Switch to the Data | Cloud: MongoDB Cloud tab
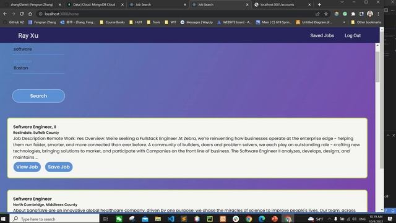This screenshot has height=223, width=396. pyautogui.click(x=94, y=4)
